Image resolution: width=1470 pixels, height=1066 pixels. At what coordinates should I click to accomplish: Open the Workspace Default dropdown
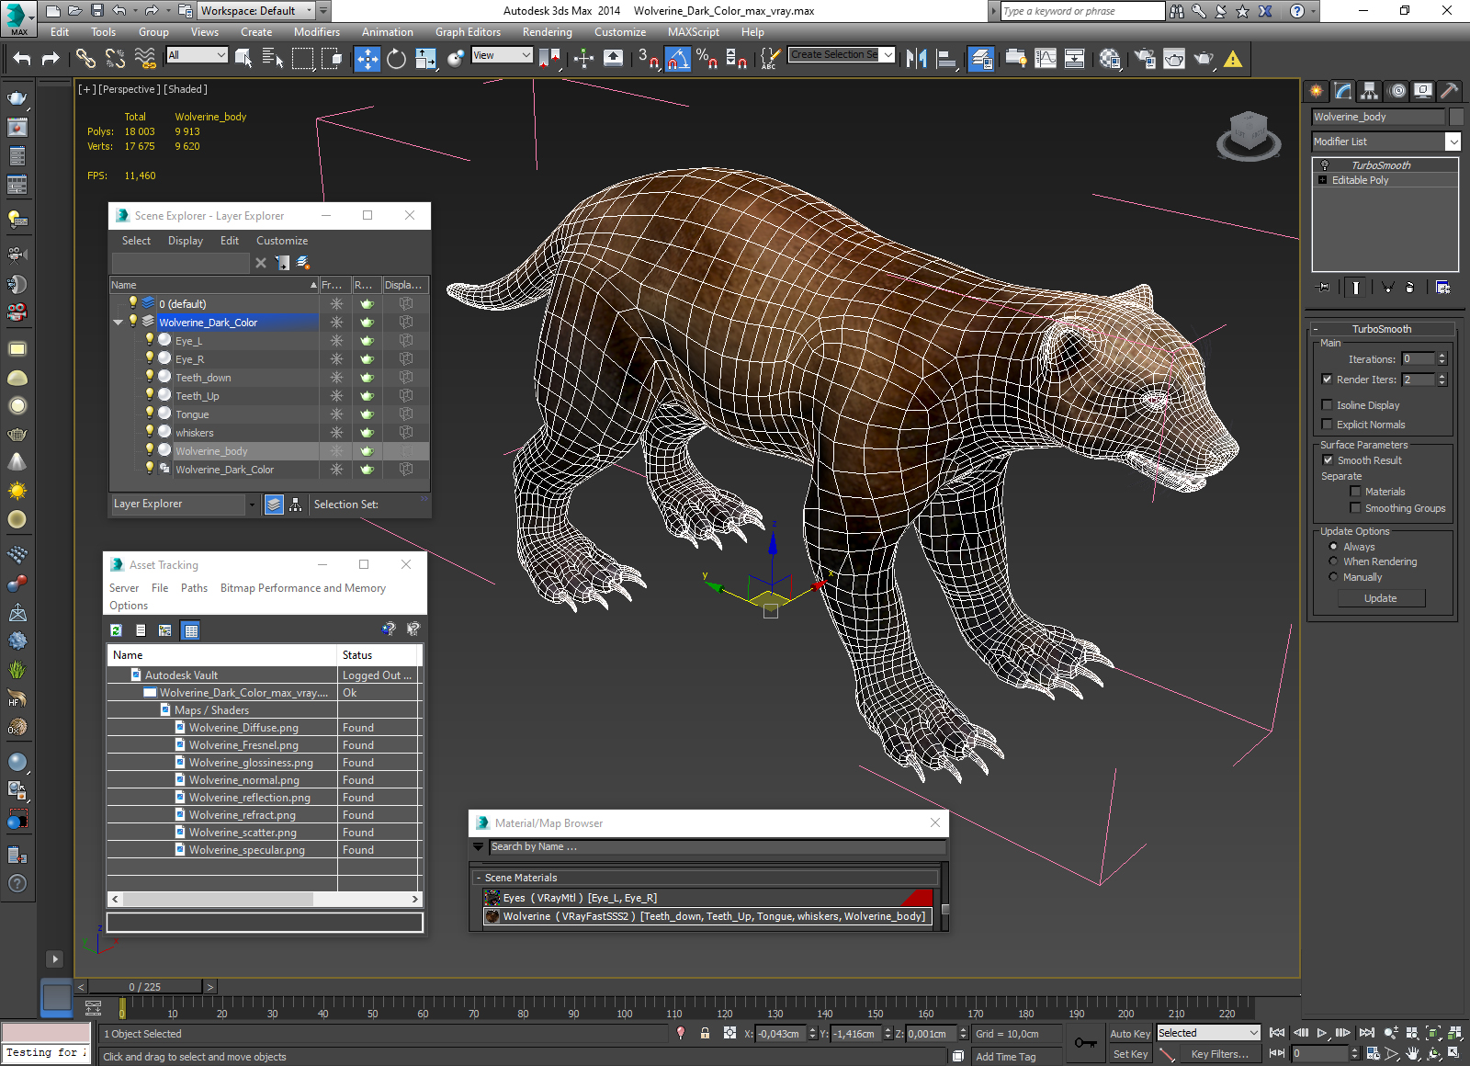click(257, 11)
